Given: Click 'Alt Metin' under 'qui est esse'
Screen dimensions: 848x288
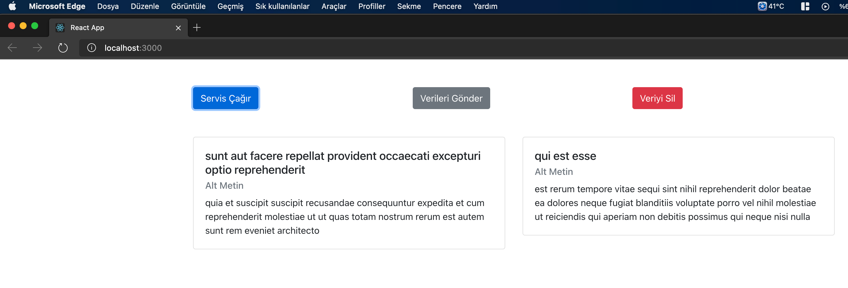Looking at the screenshot, I should click(554, 172).
